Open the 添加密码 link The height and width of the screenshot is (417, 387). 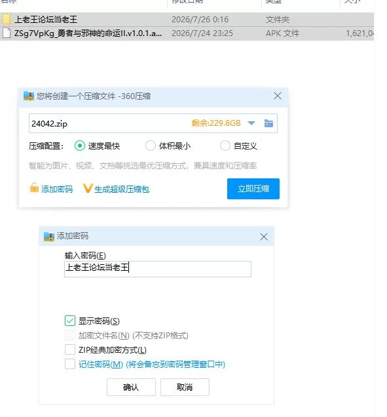click(x=57, y=189)
